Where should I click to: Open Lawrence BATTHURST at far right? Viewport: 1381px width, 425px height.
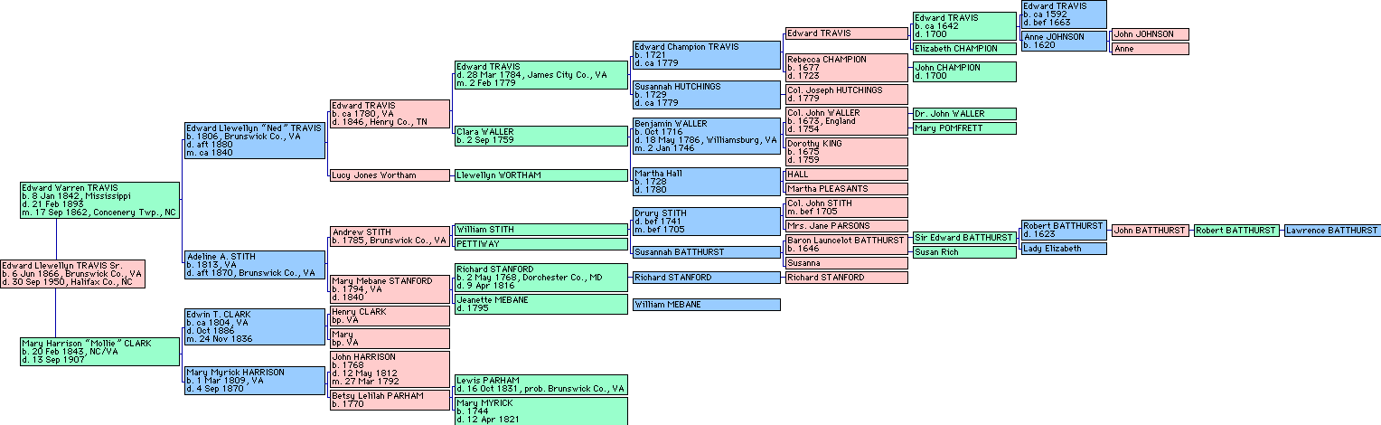(1331, 231)
